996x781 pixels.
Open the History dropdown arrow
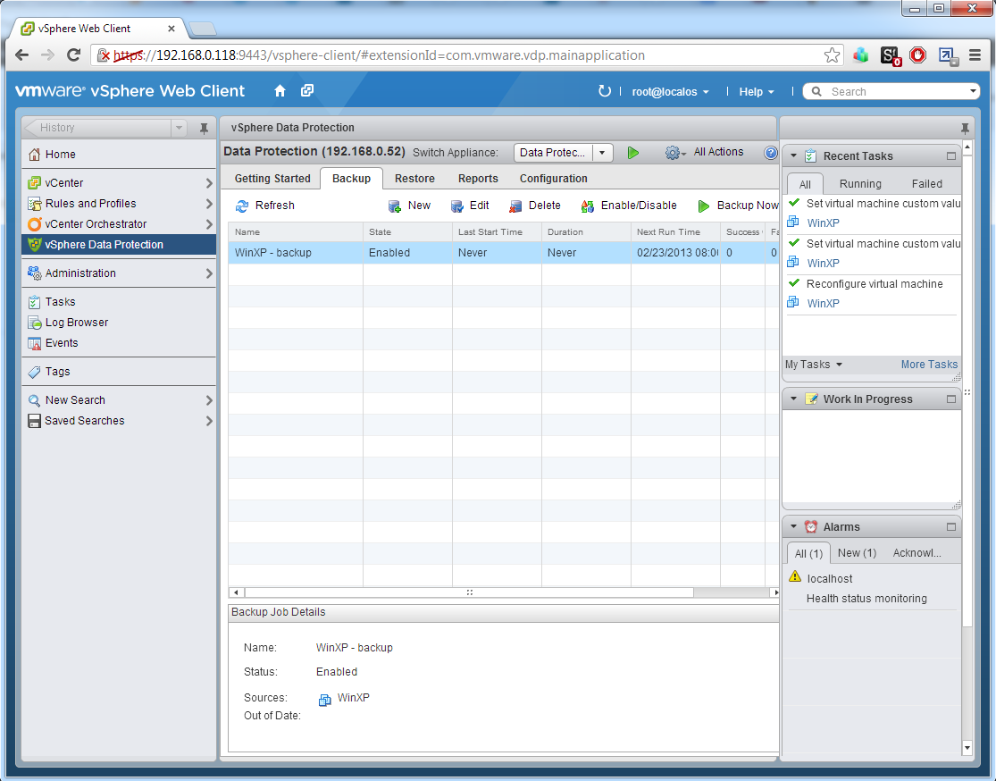point(180,128)
